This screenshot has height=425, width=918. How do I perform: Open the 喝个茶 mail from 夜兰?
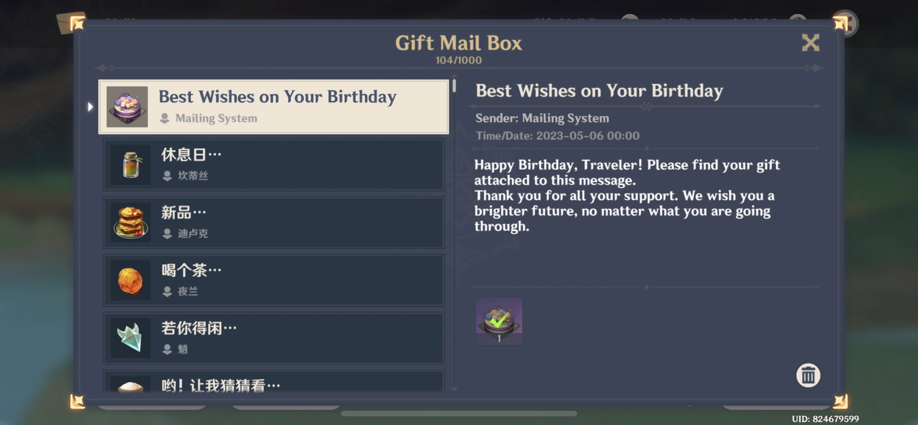[x=274, y=281]
